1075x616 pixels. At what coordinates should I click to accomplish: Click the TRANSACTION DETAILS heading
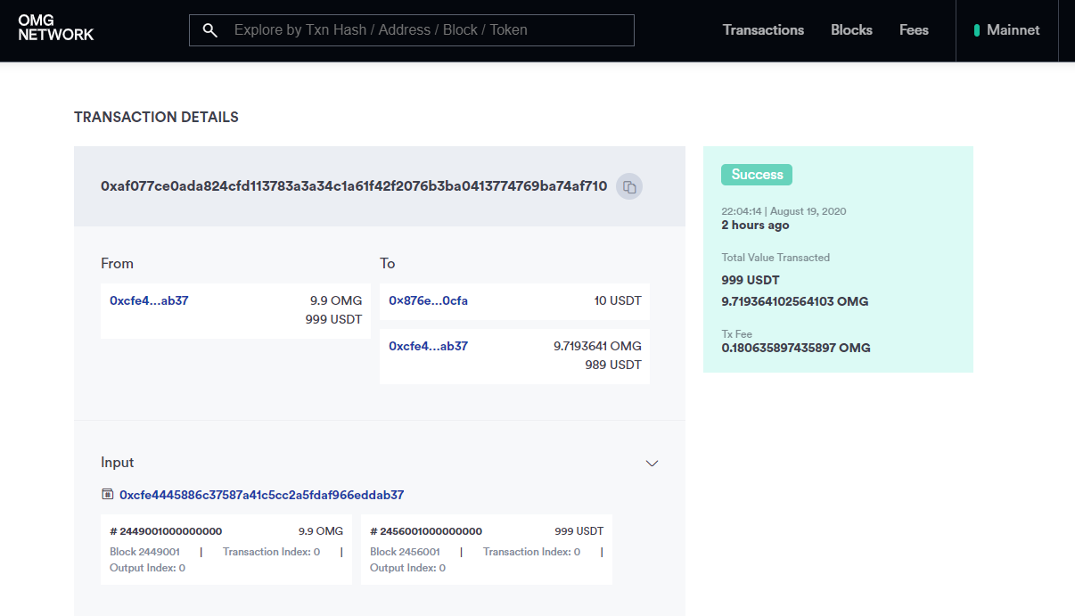pyautogui.click(x=156, y=117)
